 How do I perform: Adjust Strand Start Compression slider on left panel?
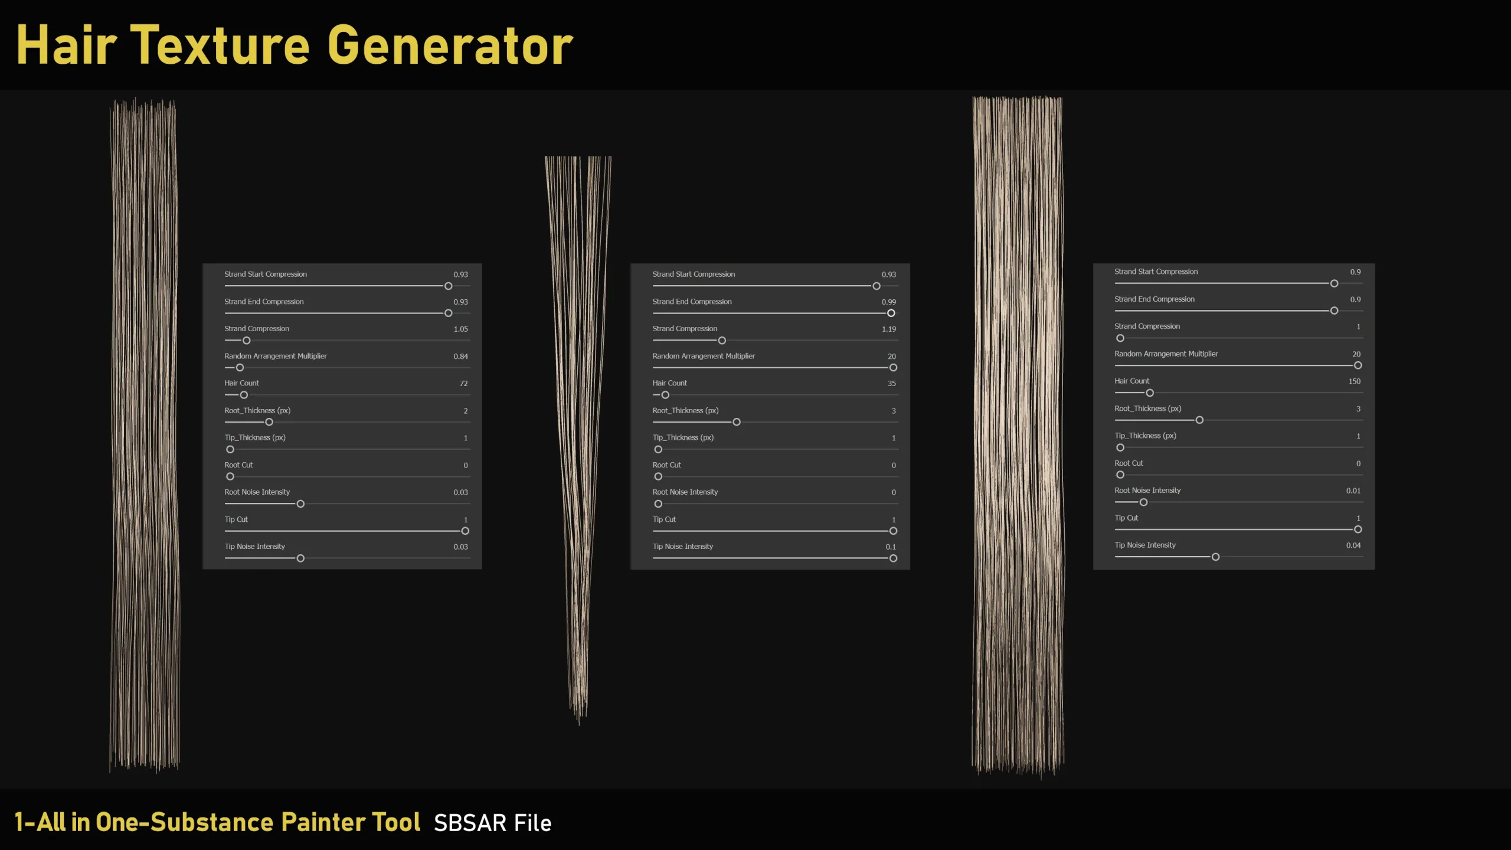coord(449,286)
